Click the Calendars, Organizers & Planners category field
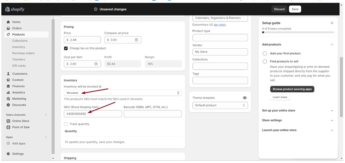Viewport: 345px width, 163px height. (220, 18)
